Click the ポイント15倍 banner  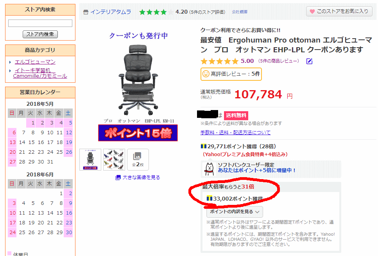[x=138, y=133]
